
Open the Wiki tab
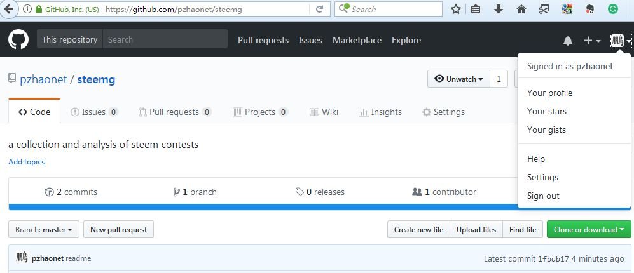click(324, 112)
